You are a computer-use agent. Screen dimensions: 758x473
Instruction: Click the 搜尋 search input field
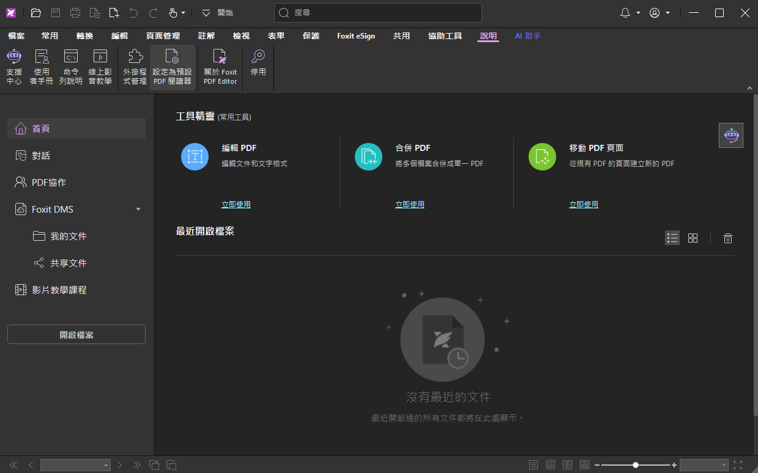[378, 13]
